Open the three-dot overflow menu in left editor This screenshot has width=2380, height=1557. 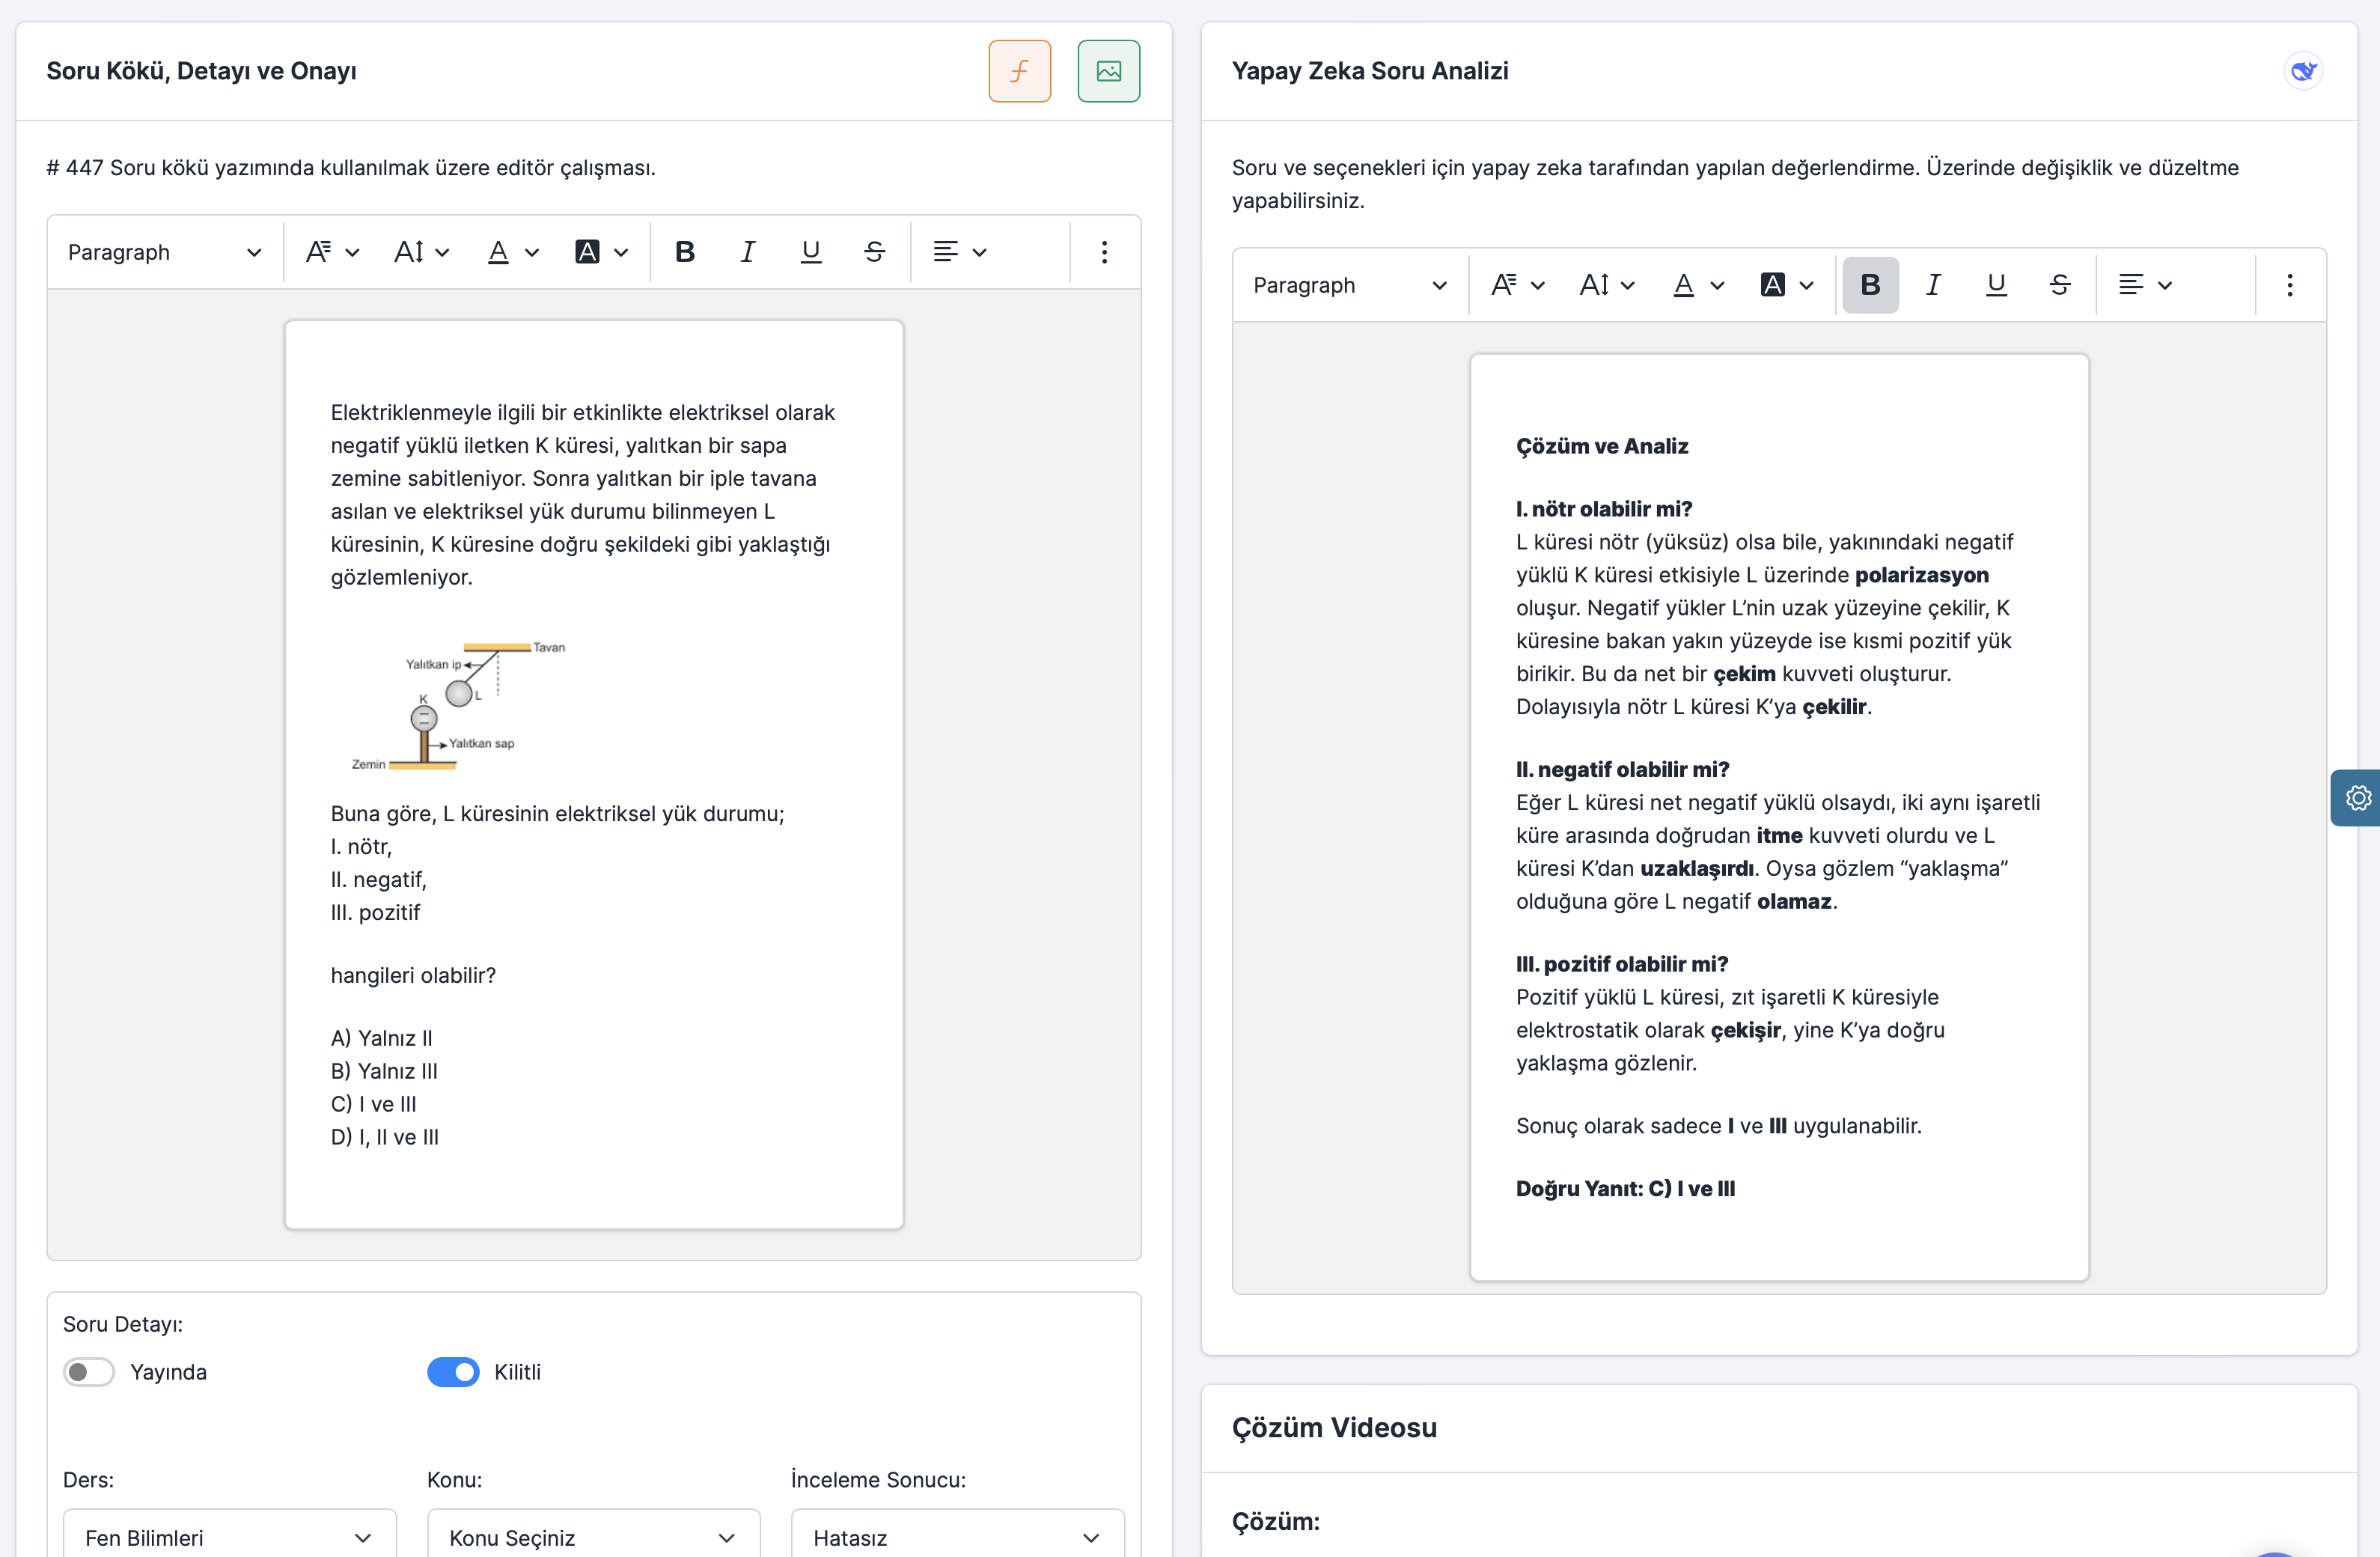1104,252
